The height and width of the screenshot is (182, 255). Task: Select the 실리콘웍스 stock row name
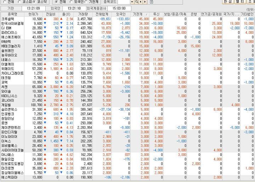pos(9,110)
